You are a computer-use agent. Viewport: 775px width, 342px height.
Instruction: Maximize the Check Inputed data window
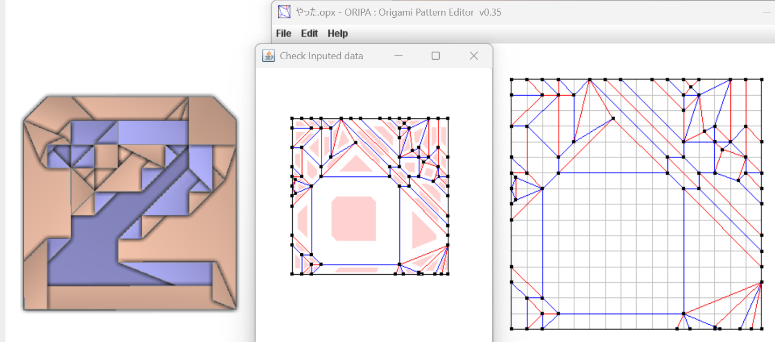(x=436, y=56)
